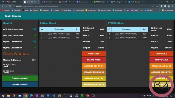
Task: Open the tab search dropdown
Action: [157, 2]
